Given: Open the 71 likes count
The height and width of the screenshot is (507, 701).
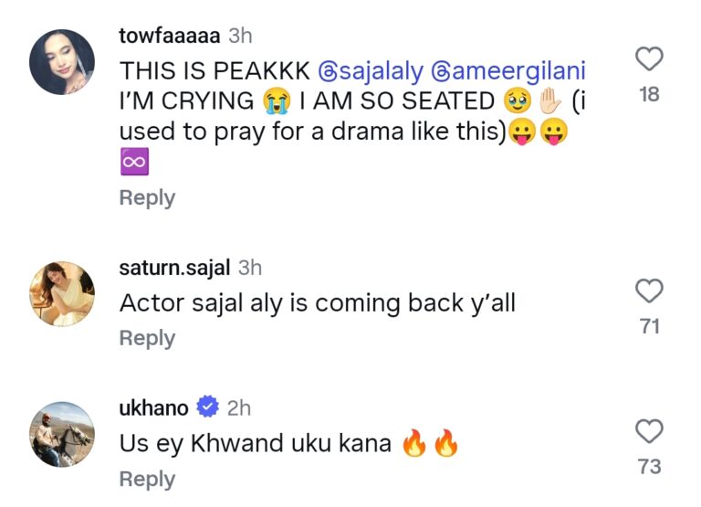Looking at the screenshot, I should (649, 326).
